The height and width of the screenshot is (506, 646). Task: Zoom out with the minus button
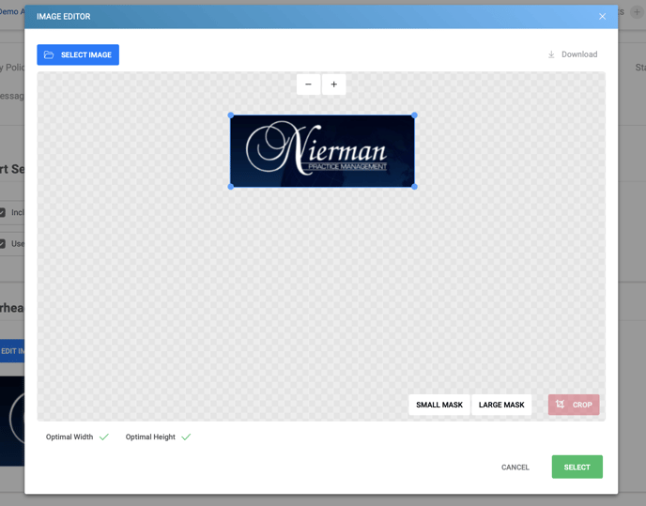(308, 84)
